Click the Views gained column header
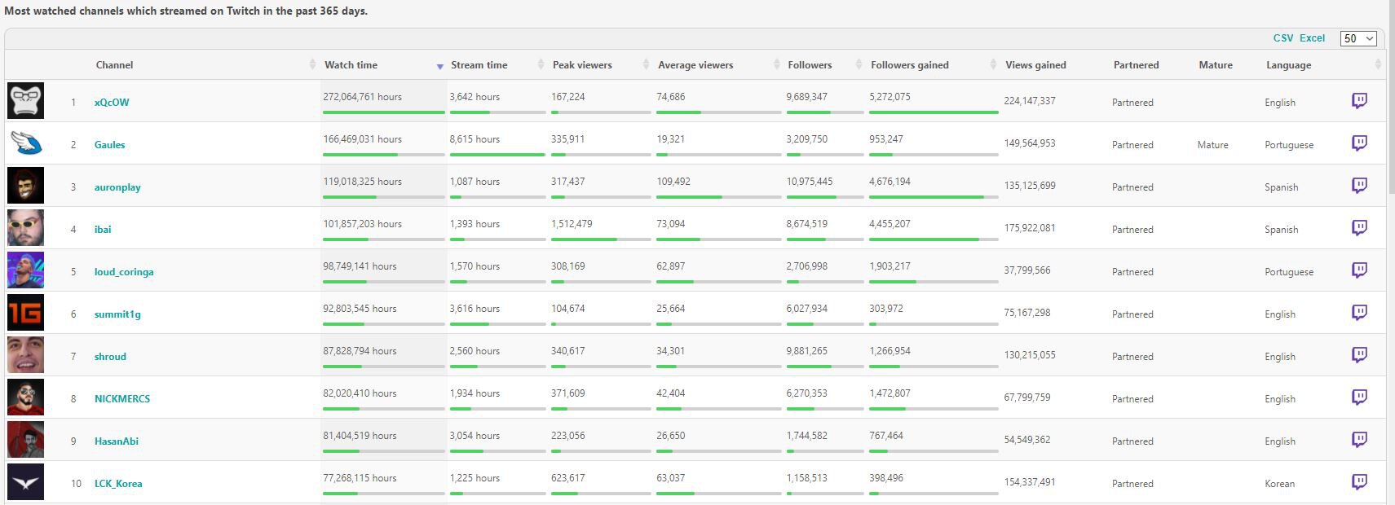Image resolution: width=1395 pixels, height=505 pixels. click(1035, 65)
